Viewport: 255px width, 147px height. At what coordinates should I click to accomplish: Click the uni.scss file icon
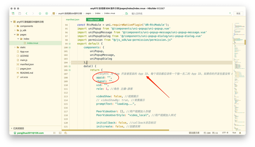point(18,77)
